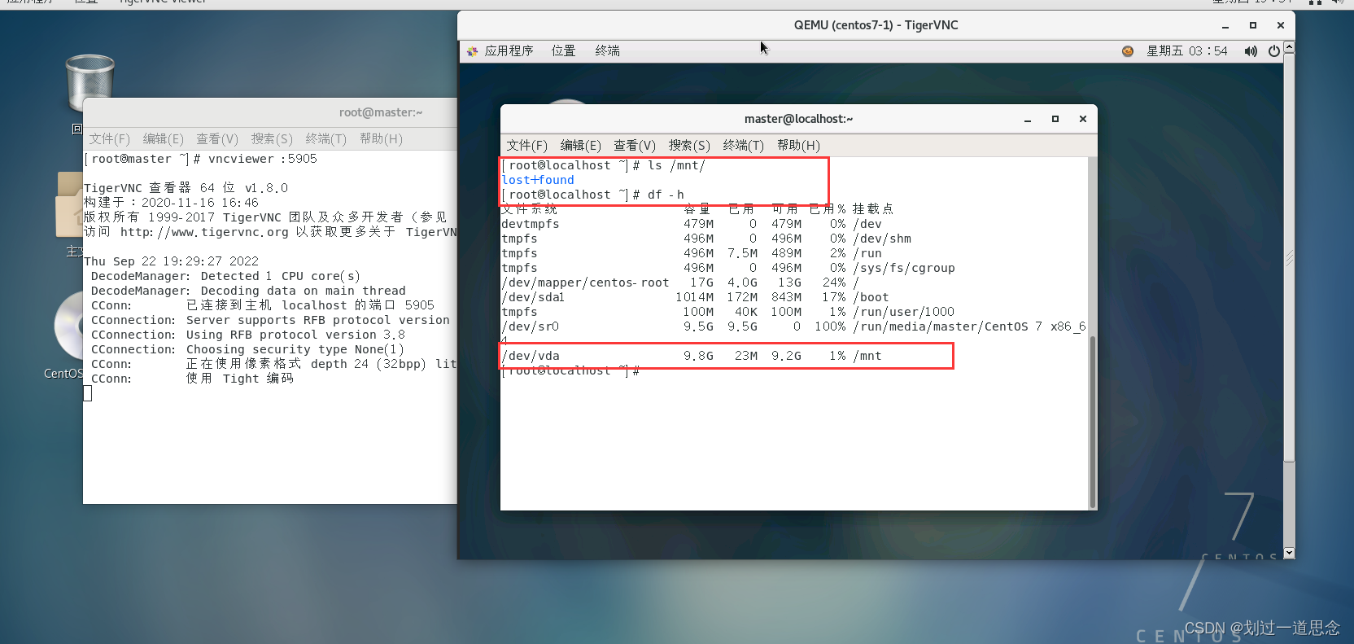Image resolution: width=1354 pixels, height=644 pixels.
Task: Minimize the QEMU TigerVNC window
Action: click(1225, 25)
